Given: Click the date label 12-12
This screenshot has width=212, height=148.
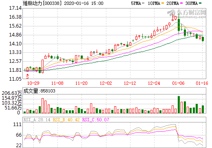Looking at the screenshot, I should (x=130, y=83).
